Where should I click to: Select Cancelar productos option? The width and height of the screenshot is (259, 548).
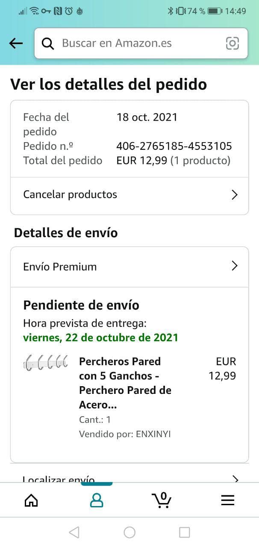click(129, 196)
